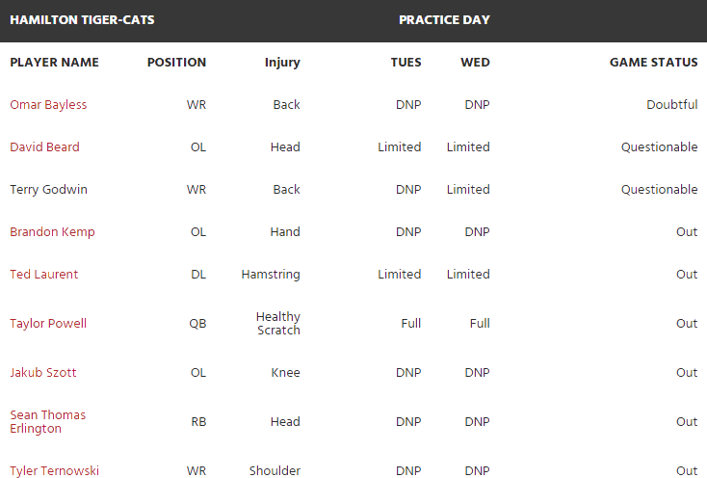Click the Jakub Szott player link
This screenshot has height=478, width=707.
click(43, 373)
